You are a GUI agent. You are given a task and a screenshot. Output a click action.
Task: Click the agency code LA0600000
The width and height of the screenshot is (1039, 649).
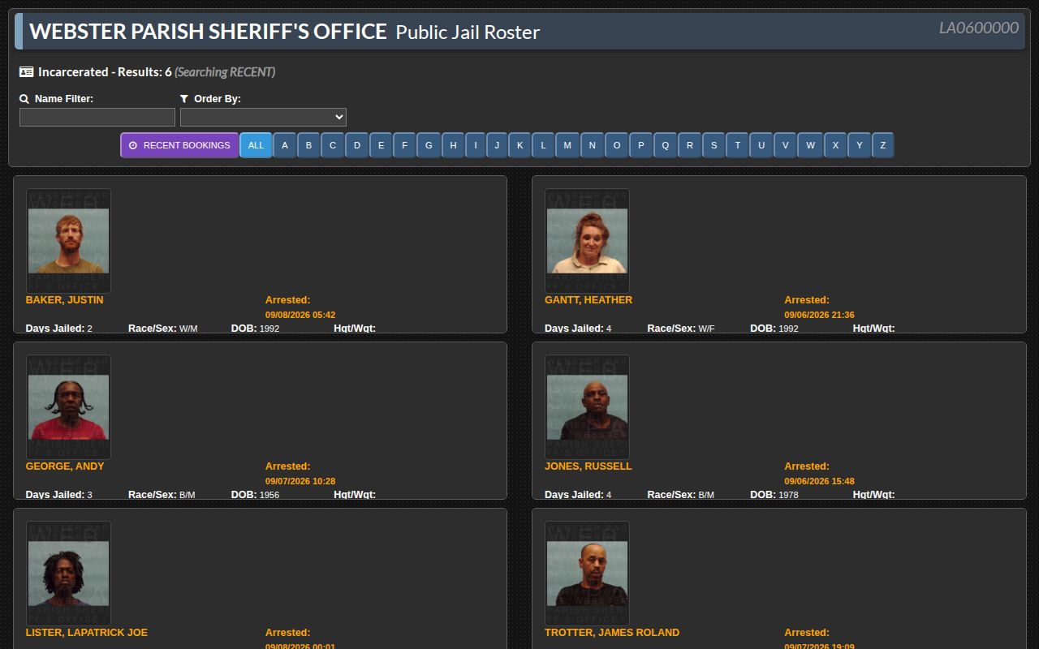point(979,28)
